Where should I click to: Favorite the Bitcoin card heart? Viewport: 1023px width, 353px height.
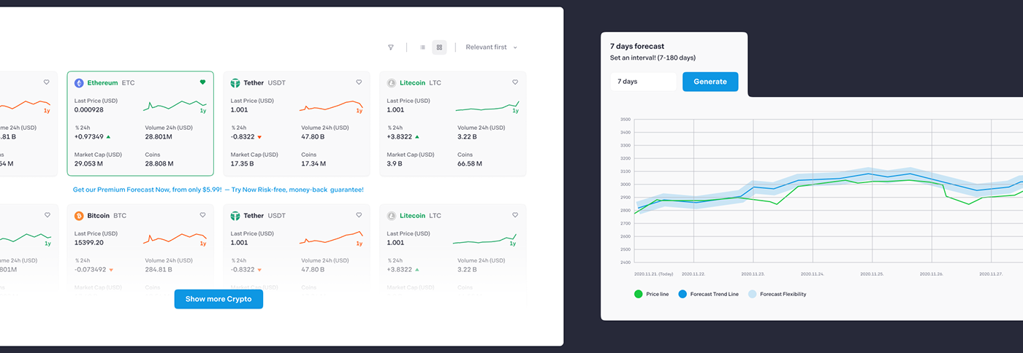202,215
